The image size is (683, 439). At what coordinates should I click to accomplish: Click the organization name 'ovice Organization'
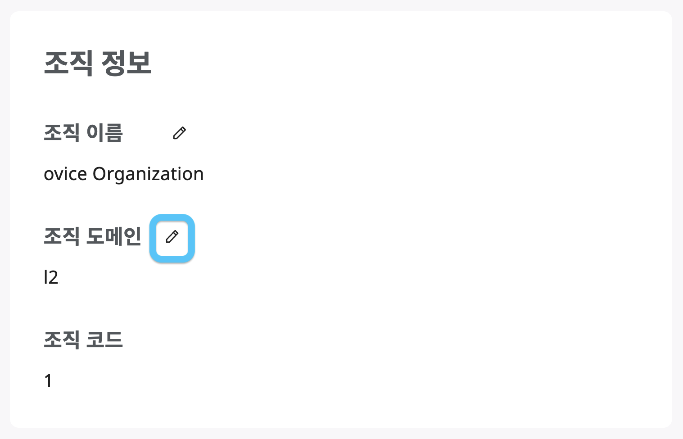click(x=124, y=173)
